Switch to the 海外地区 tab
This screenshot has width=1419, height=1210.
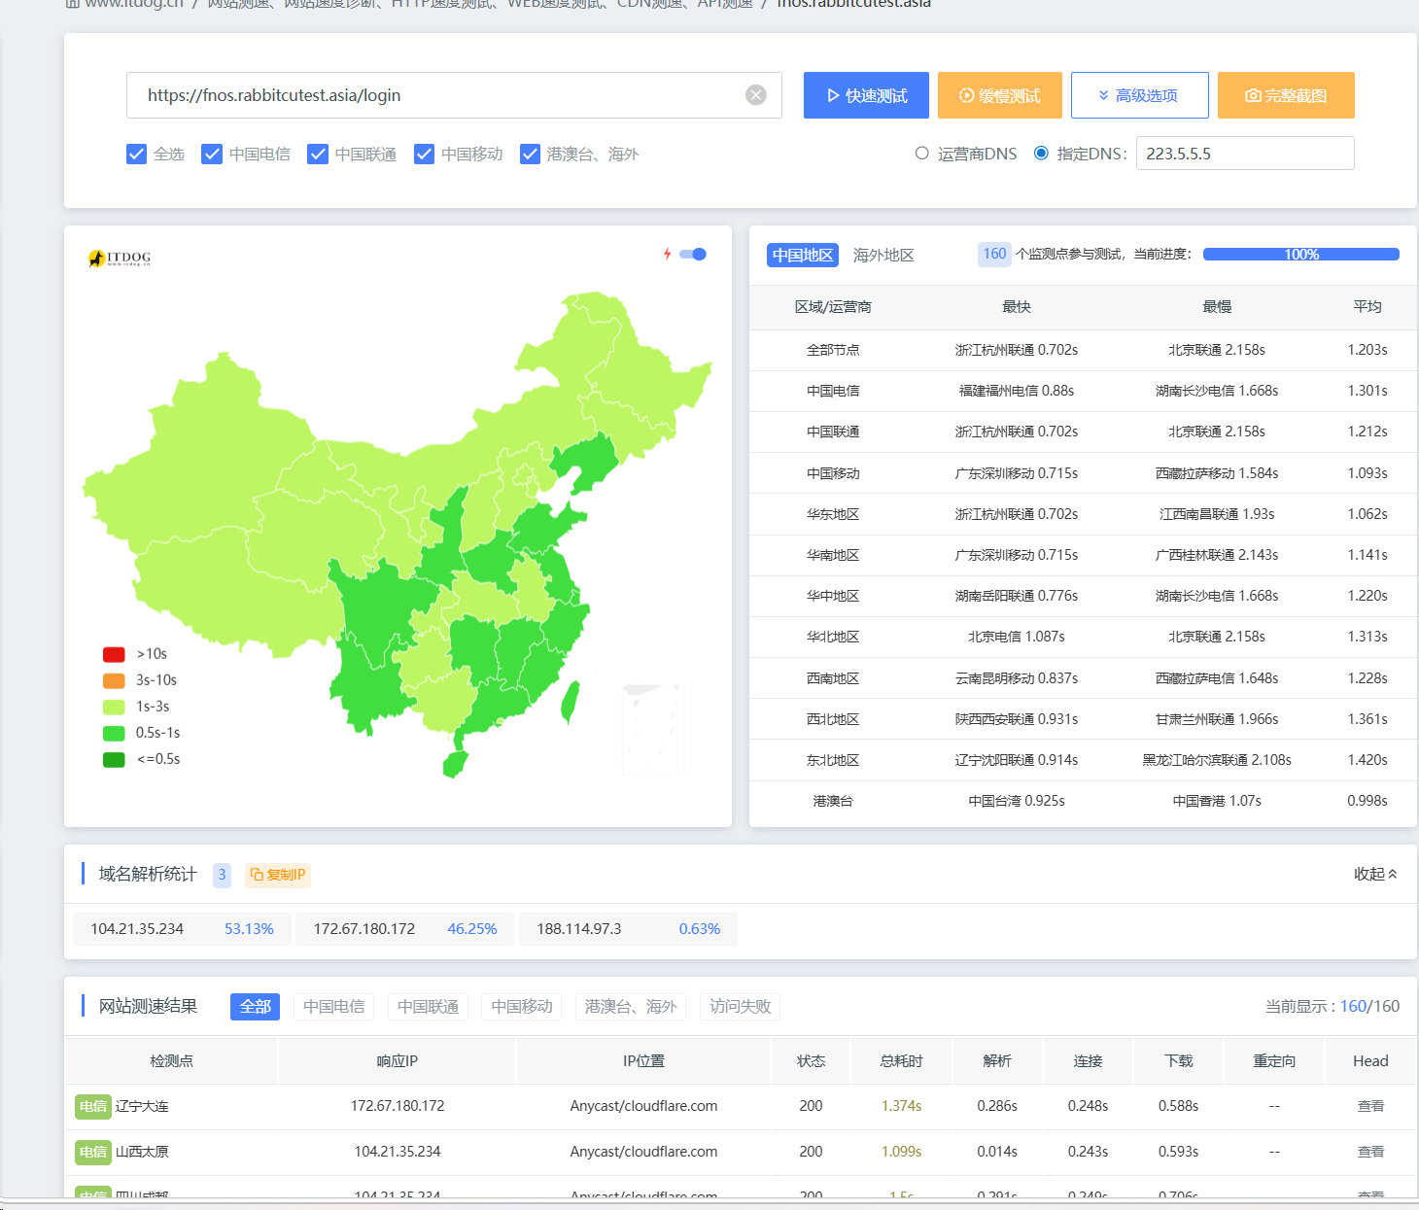tap(883, 255)
